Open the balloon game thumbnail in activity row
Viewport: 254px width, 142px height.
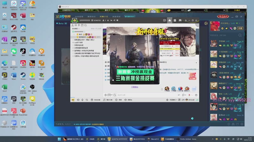(180, 89)
